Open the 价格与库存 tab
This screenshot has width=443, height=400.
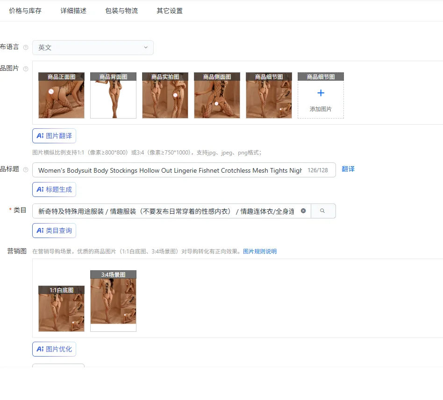point(25,11)
